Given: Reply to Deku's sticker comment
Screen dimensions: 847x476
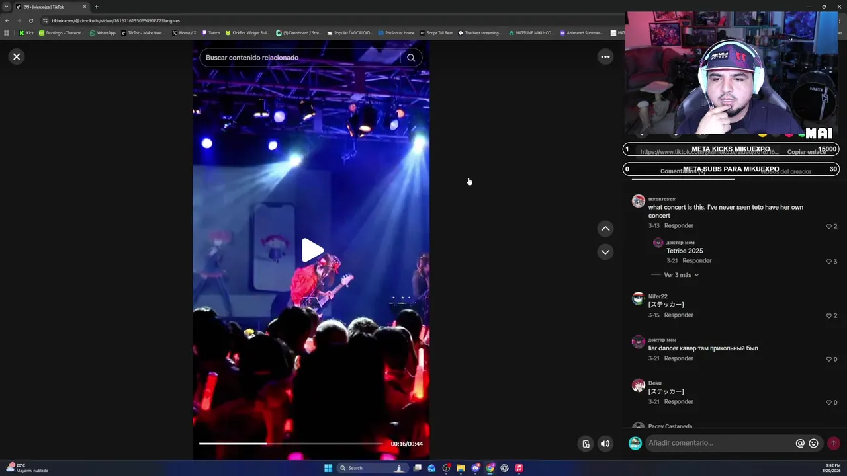Looking at the screenshot, I should pyautogui.click(x=679, y=402).
